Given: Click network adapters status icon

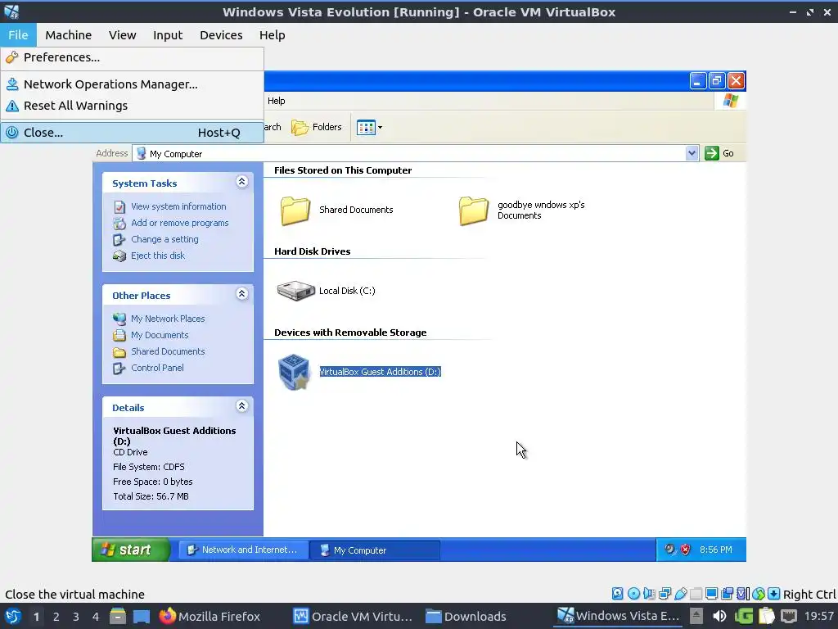Looking at the screenshot, I should [665, 594].
